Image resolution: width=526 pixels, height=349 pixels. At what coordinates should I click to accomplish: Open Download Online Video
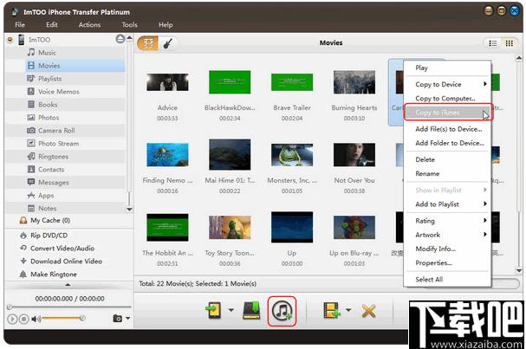[x=66, y=262]
